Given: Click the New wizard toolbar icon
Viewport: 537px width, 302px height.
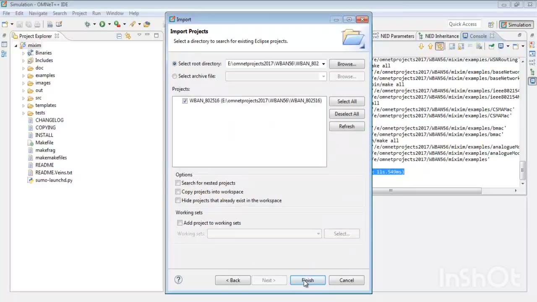Looking at the screenshot, I should (5, 24).
